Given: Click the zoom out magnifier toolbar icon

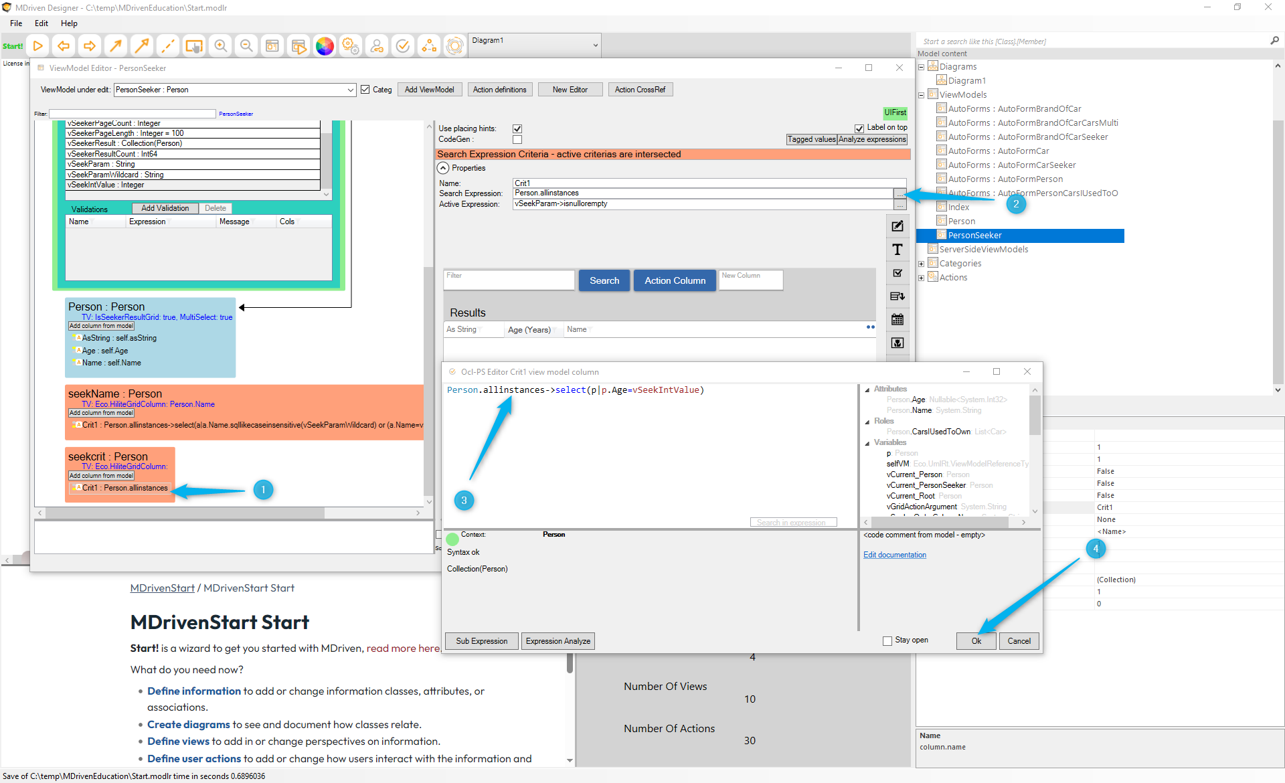Looking at the screenshot, I should pyautogui.click(x=246, y=46).
